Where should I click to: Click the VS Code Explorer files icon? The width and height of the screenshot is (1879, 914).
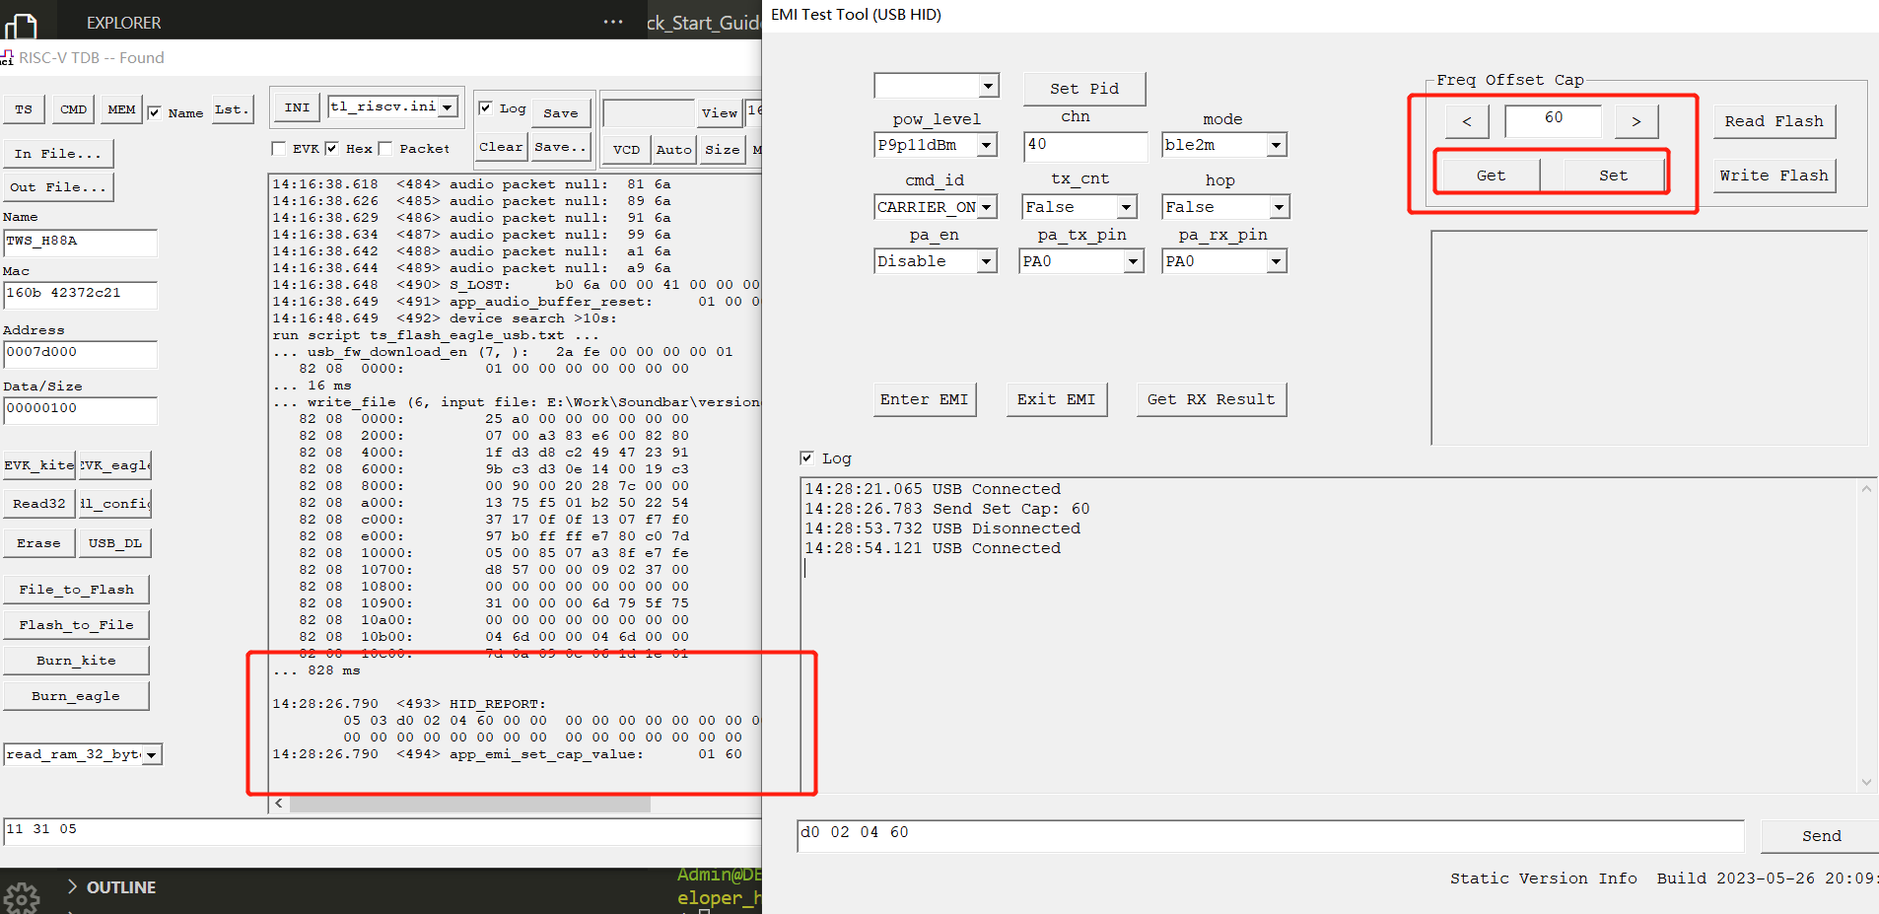21,25
